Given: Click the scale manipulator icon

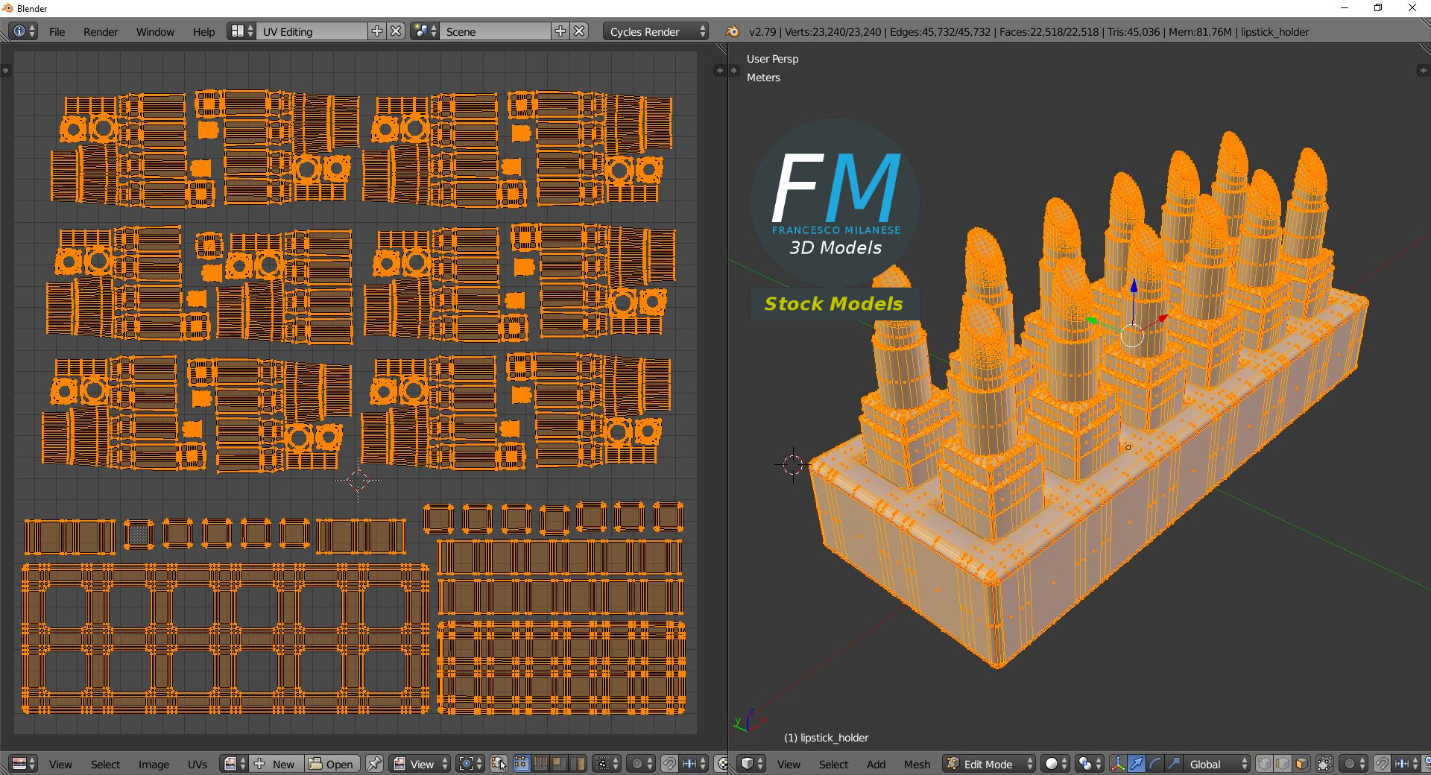Looking at the screenshot, I should [x=1173, y=764].
